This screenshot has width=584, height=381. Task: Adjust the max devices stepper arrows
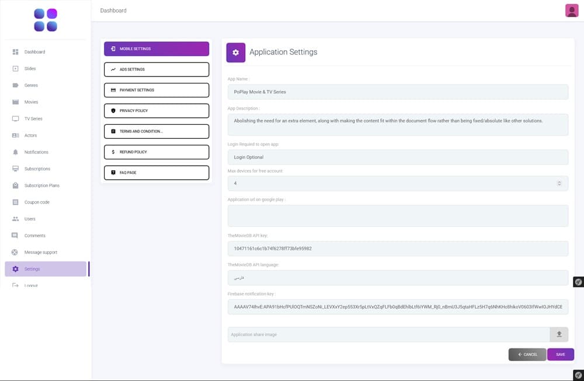pos(559,183)
